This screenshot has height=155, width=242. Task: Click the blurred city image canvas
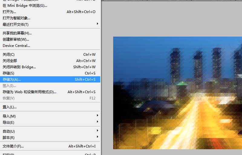click(x=178, y=93)
